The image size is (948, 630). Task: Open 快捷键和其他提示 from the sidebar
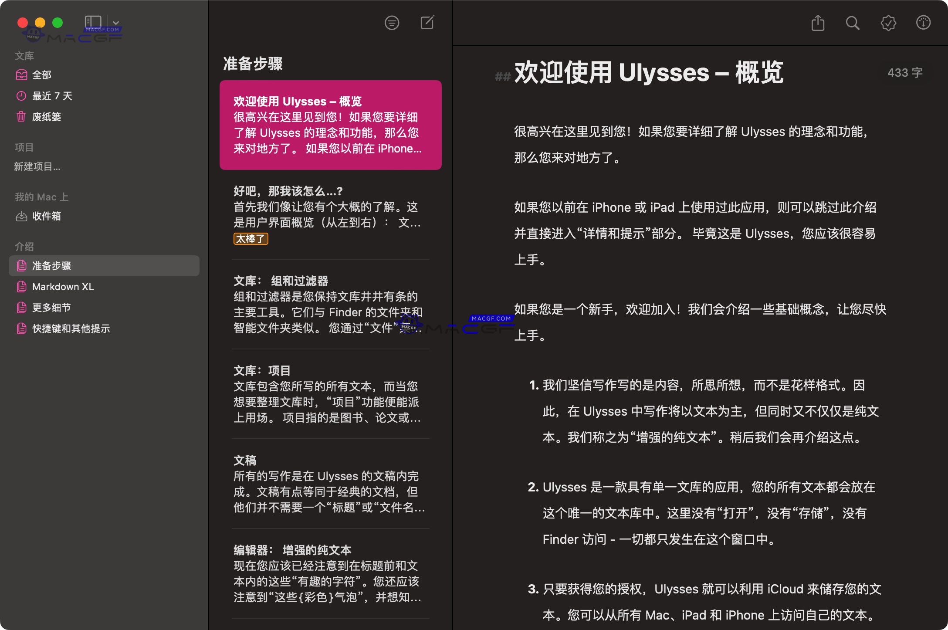click(71, 329)
